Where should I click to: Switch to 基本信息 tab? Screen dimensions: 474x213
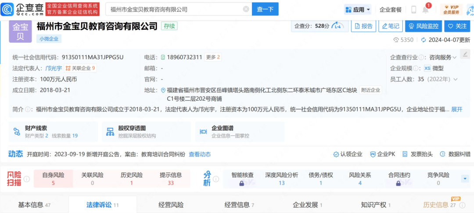click(34, 205)
